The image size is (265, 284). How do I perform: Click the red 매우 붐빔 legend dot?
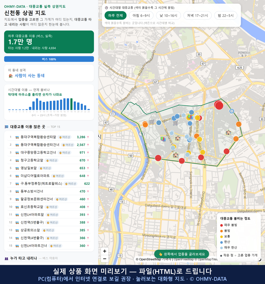click(x=221, y=225)
